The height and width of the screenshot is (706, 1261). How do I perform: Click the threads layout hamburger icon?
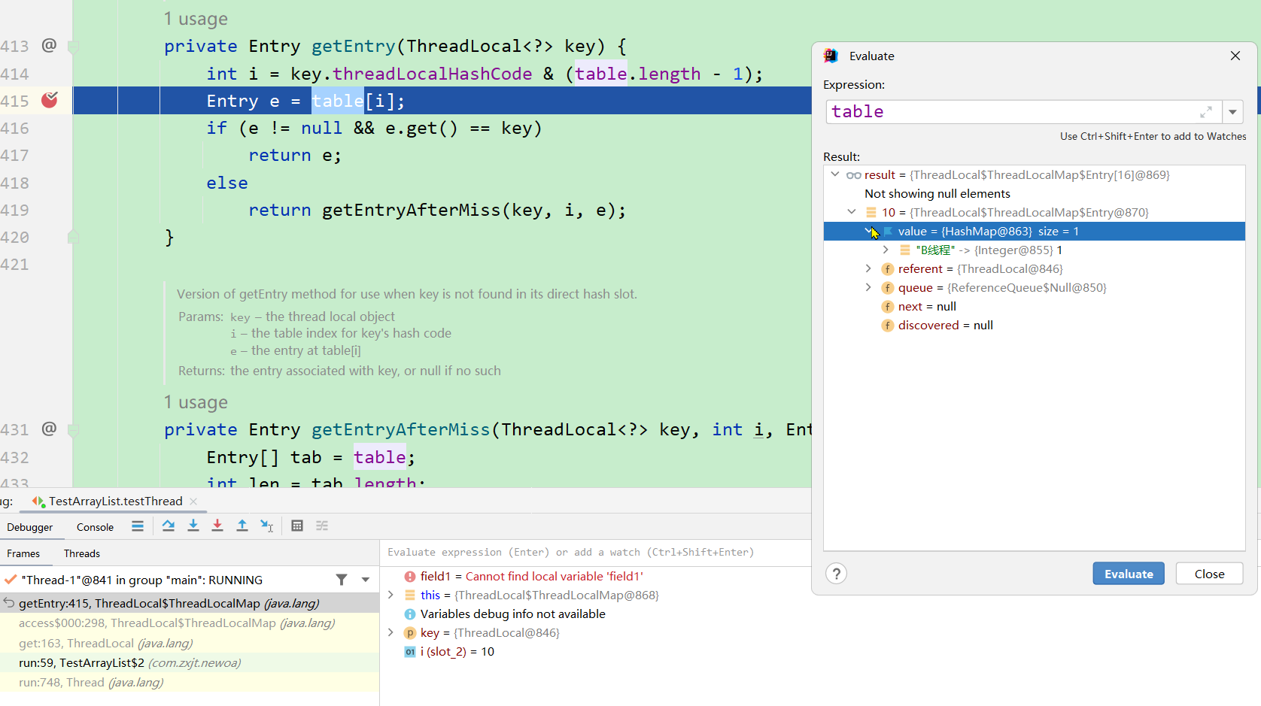[x=138, y=526]
